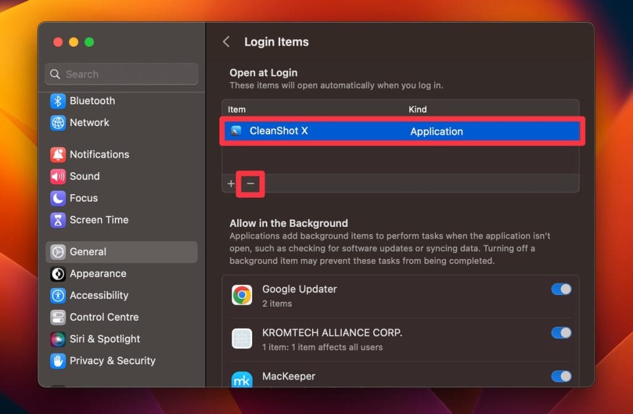
Task: Click the Accessibility icon
Action: point(57,296)
